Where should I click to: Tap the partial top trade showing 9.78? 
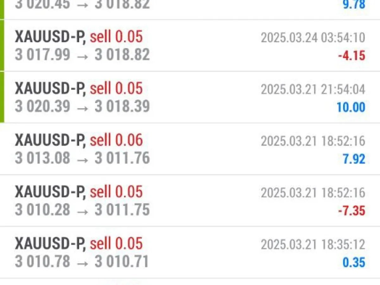[190, 9]
